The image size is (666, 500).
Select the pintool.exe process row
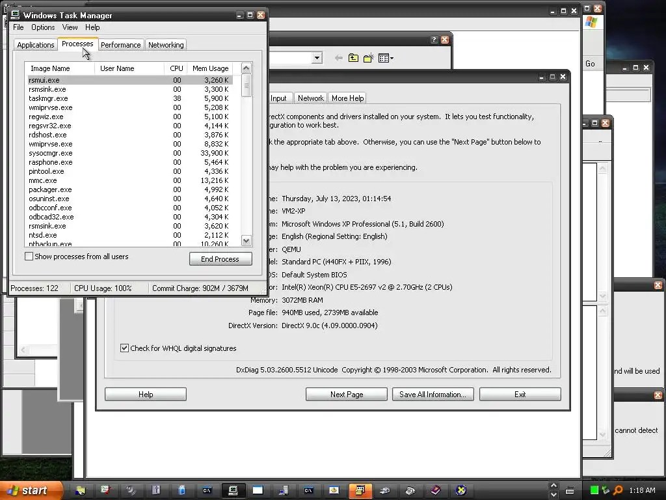click(129, 171)
